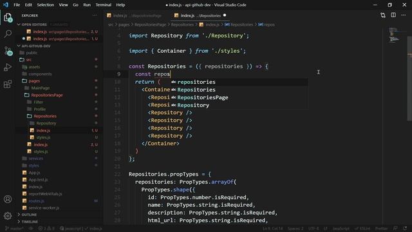The width and height of the screenshot is (412, 232).
Task: Select 'Repository' autocomplete suggestion
Action: coord(239,105)
